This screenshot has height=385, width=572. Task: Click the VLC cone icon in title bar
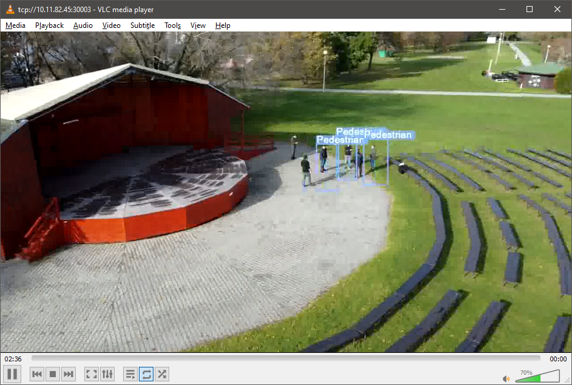click(x=10, y=10)
